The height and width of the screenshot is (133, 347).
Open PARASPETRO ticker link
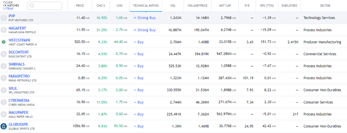(19, 76)
